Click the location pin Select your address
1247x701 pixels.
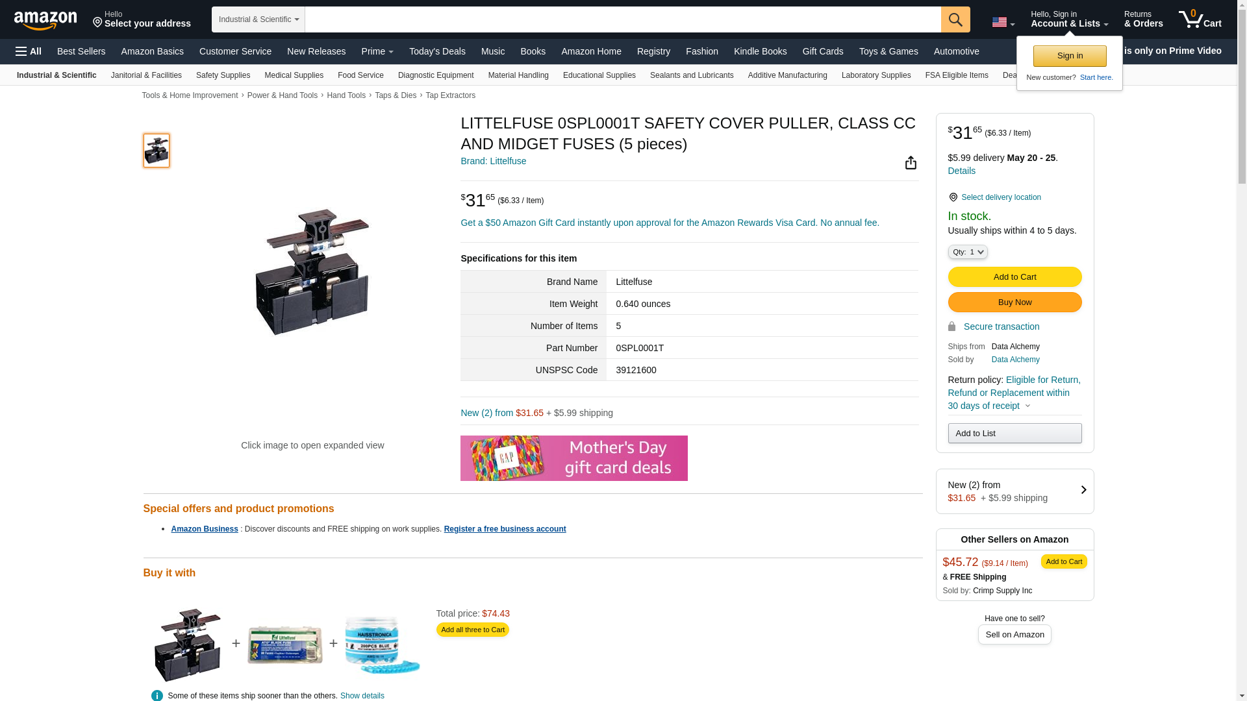(142, 19)
